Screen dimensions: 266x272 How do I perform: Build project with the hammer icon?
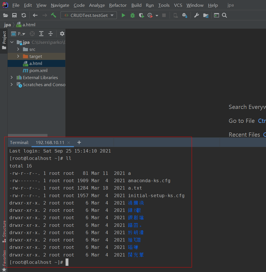point(53,15)
